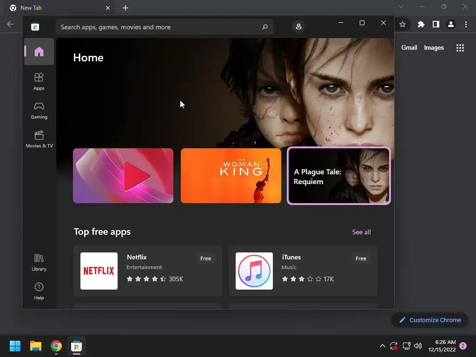Open the Netflix app icon
Screen dimensions: 476x357
tap(99, 271)
